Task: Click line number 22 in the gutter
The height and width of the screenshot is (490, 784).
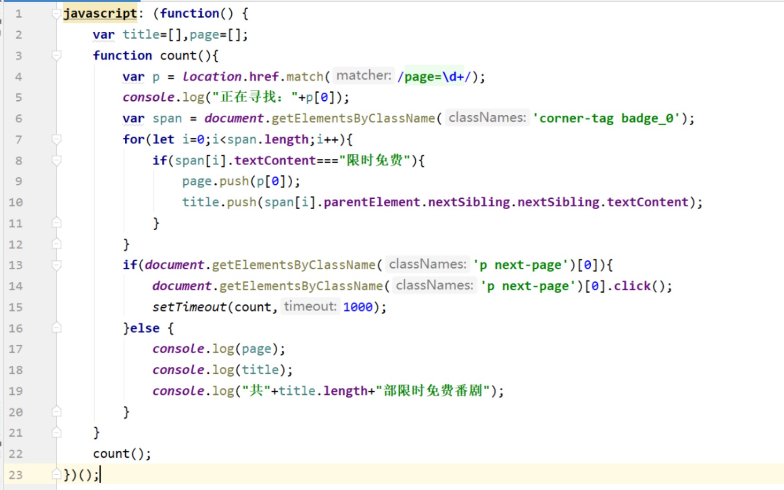Action: tap(15, 454)
